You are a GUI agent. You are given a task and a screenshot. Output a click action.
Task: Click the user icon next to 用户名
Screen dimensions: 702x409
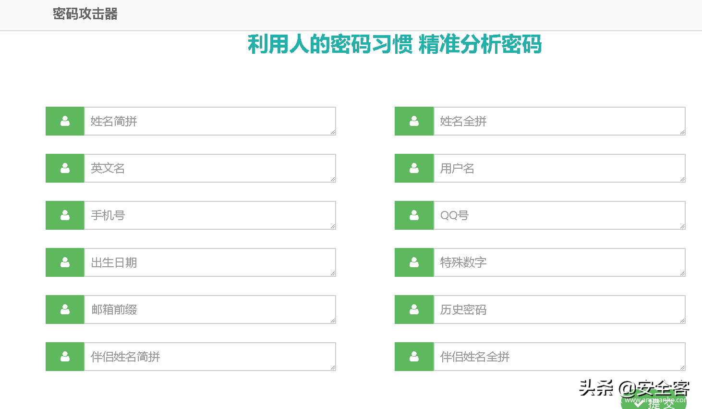point(414,168)
